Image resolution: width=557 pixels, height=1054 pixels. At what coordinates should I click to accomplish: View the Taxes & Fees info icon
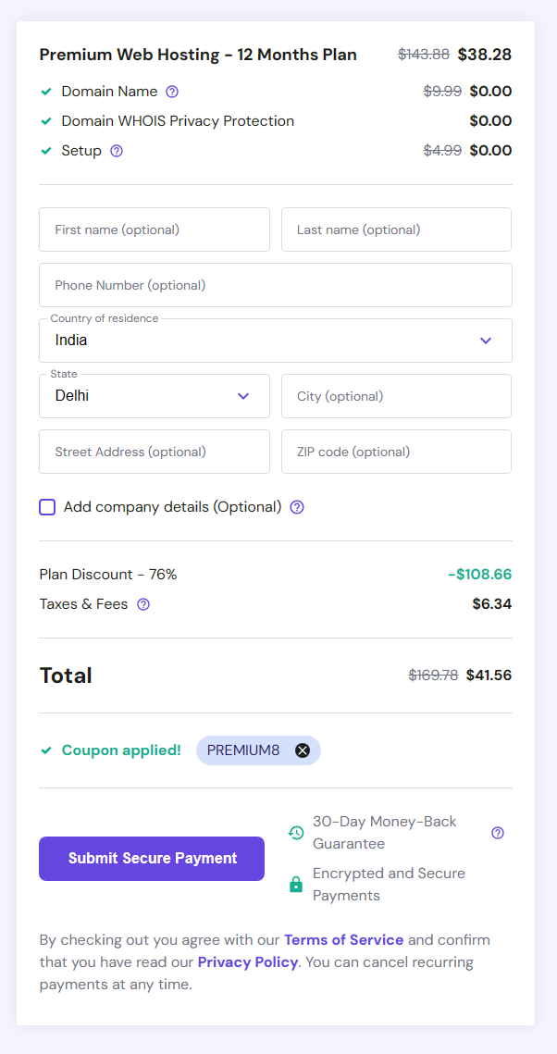tap(142, 604)
